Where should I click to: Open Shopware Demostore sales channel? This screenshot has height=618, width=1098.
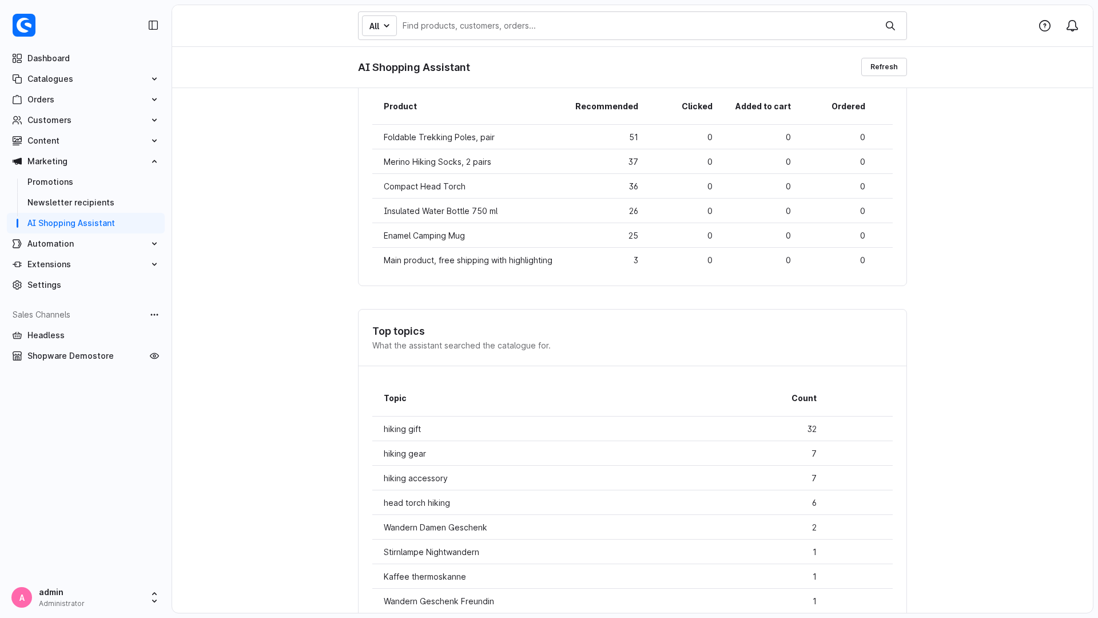click(71, 356)
